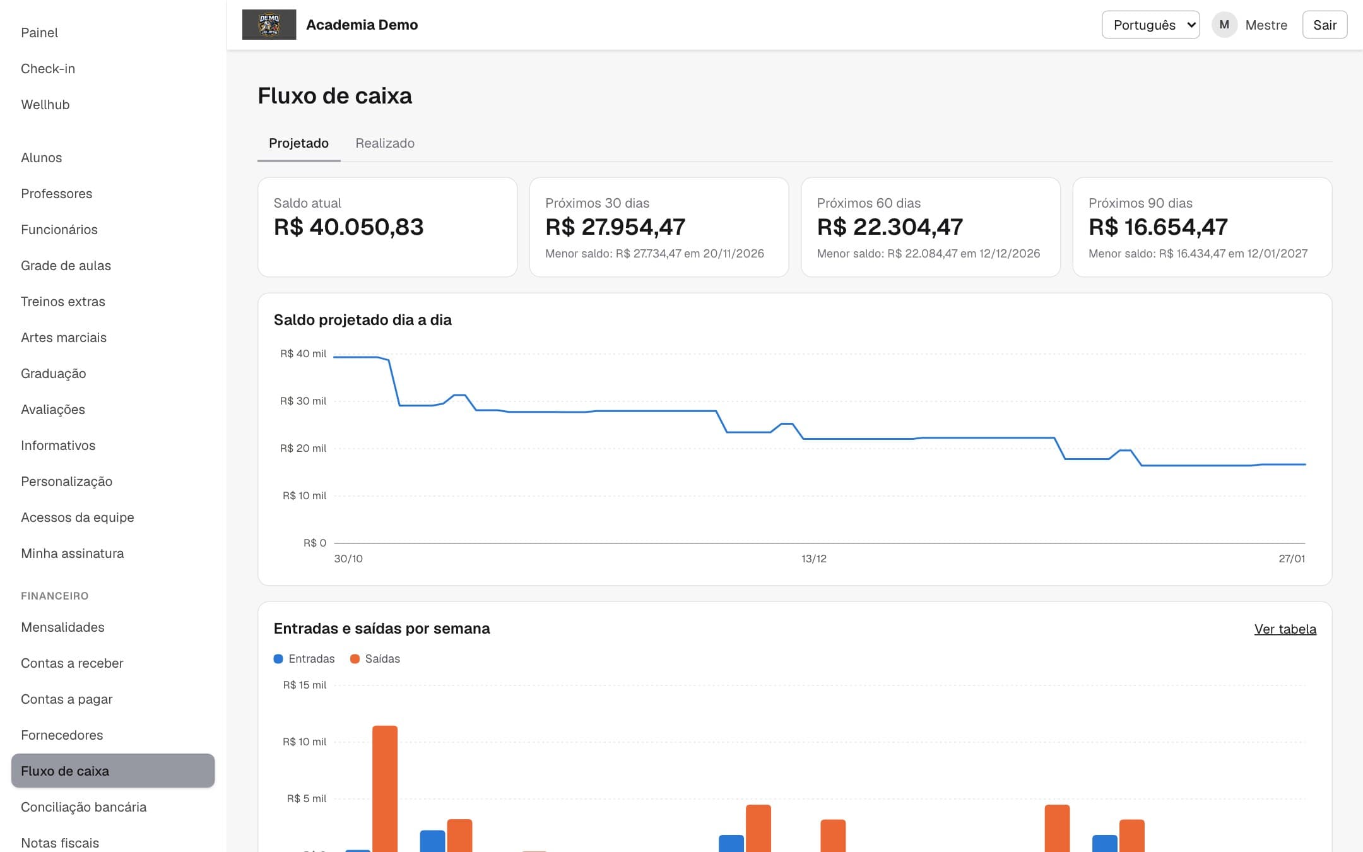Open Check-in in the sidebar

(113, 69)
